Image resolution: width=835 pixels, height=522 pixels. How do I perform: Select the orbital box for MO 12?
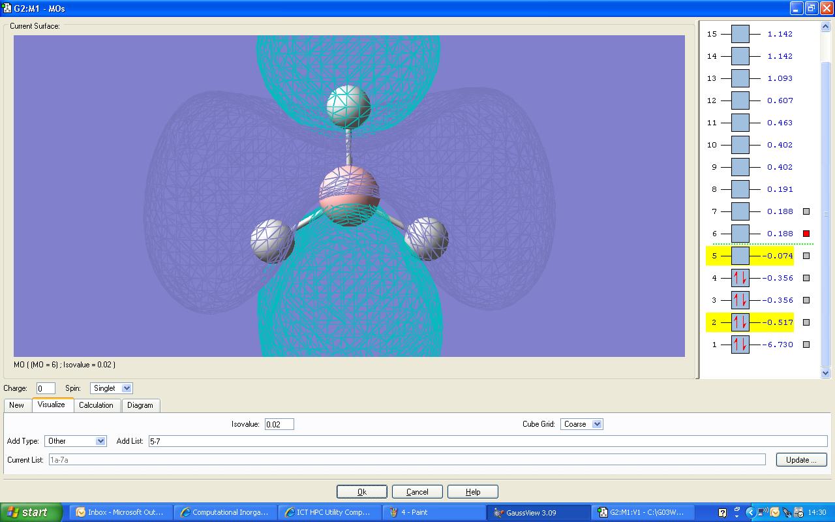(740, 100)
